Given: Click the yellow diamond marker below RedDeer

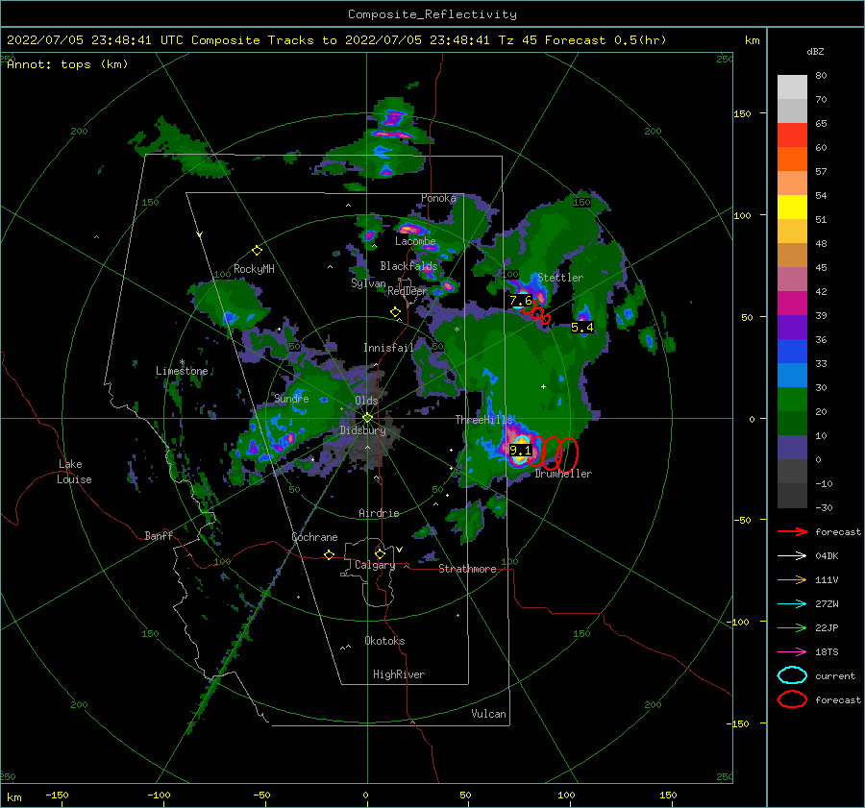Looking at the screenshot, I should tap(395, 312).
